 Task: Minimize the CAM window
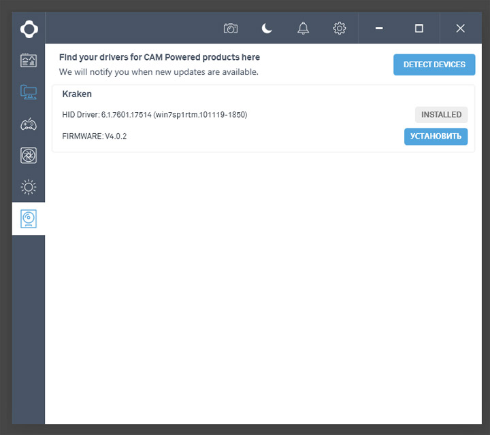(x=379, y=29)
